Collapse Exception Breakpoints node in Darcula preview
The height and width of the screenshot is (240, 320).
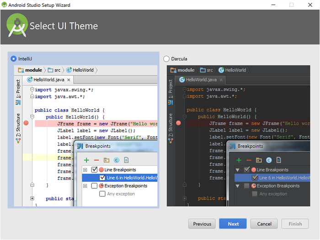[x=237, y=186]
